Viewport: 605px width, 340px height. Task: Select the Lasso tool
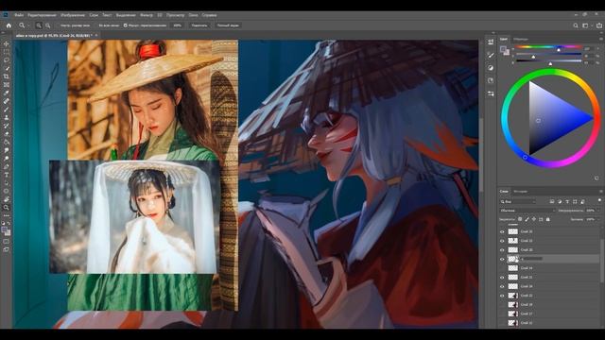[7, 60]
